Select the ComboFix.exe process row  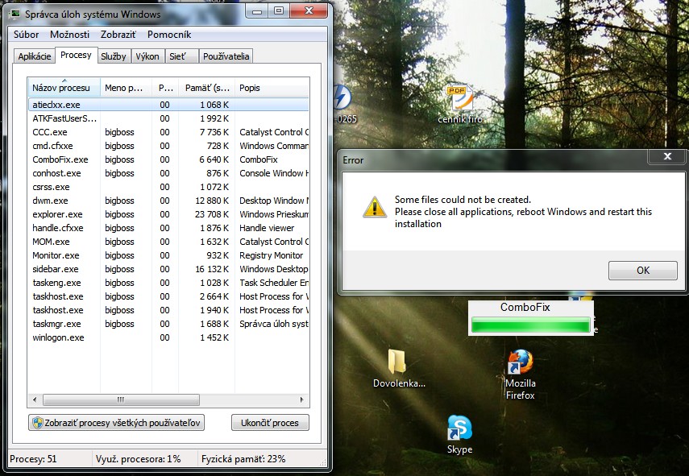click(168, 159)
